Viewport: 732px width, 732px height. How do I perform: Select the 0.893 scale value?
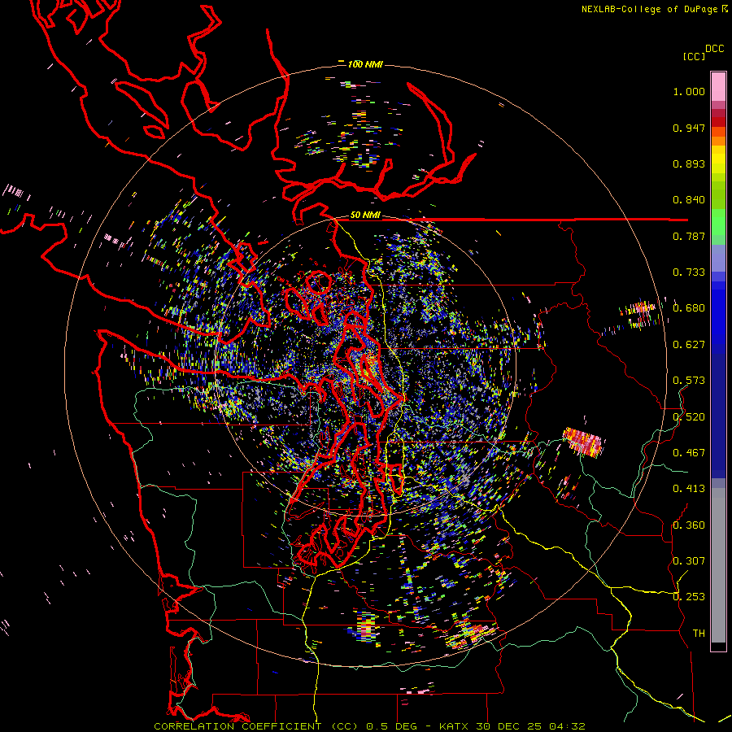[689, 163]
